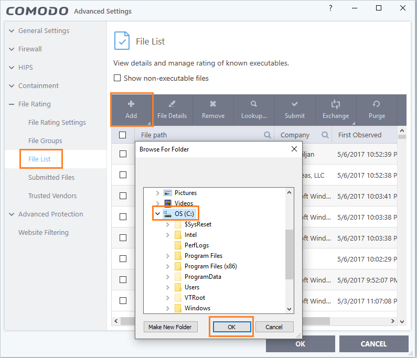Click file table scroll left arrow
417x358 pixels.
click(116, 321)
